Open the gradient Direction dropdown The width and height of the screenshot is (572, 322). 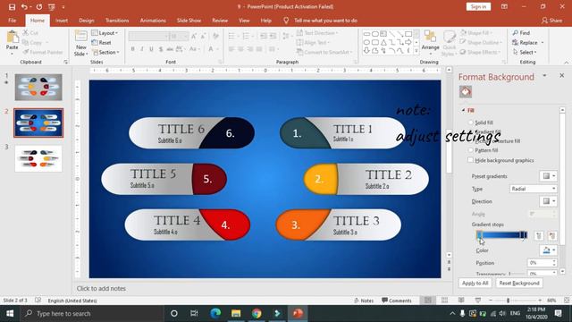tap(548, 201)
